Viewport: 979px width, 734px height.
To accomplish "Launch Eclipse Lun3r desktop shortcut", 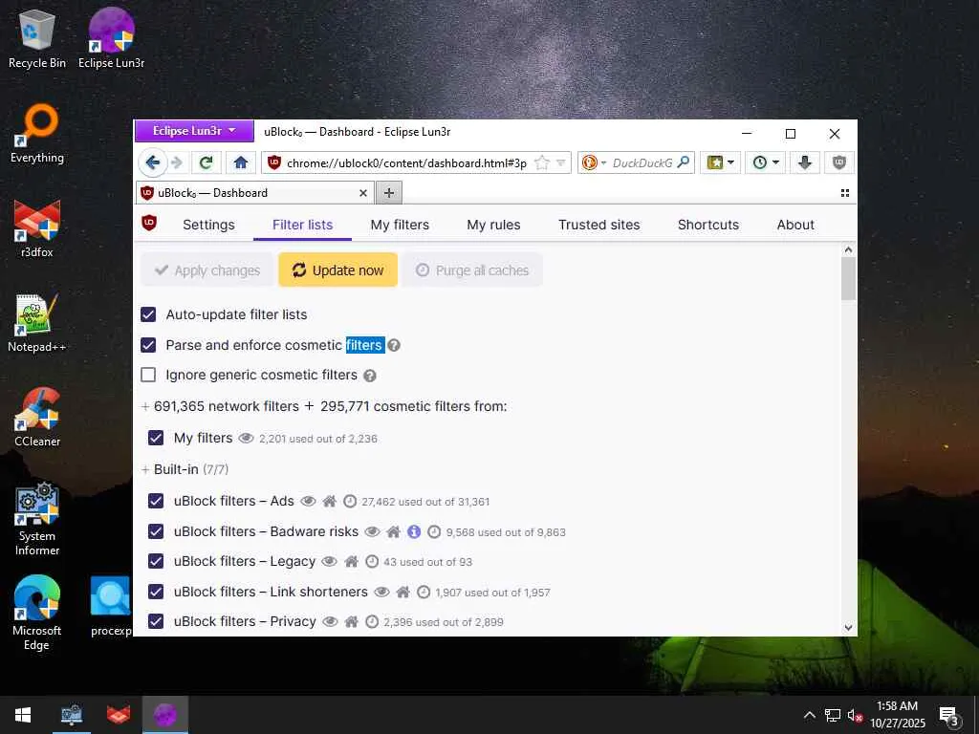I will (x=111, y=38).
